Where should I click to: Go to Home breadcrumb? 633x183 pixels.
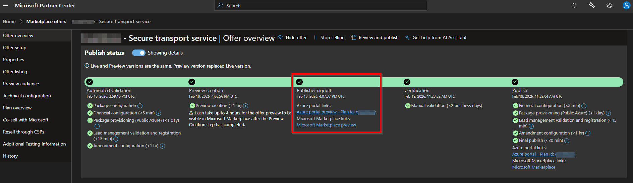click(9, 21)
